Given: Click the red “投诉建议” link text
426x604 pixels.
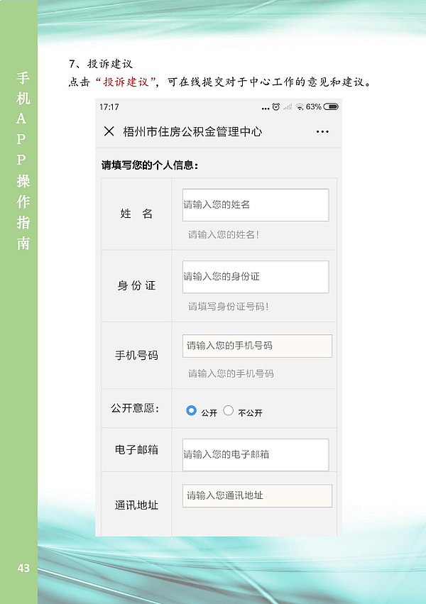Looking at the screenshot, I should [129, 82].
